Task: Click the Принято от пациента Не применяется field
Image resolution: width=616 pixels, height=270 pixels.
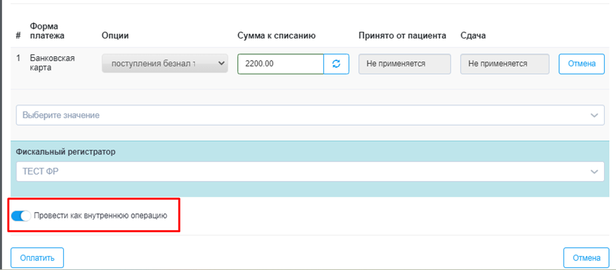Action: point(405,64)
